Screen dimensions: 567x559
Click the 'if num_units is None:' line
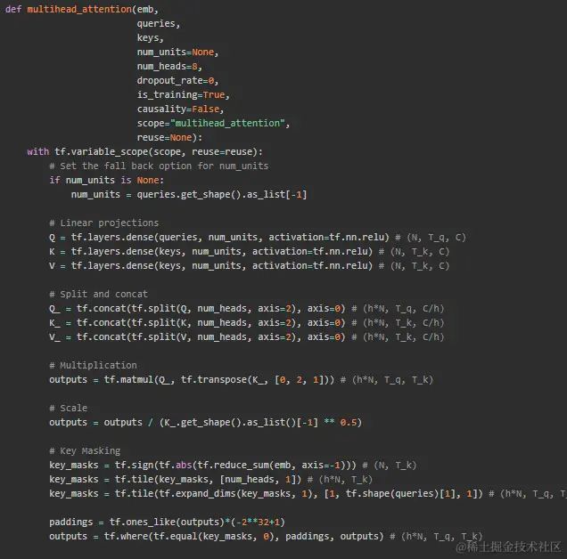coord(106,180)
